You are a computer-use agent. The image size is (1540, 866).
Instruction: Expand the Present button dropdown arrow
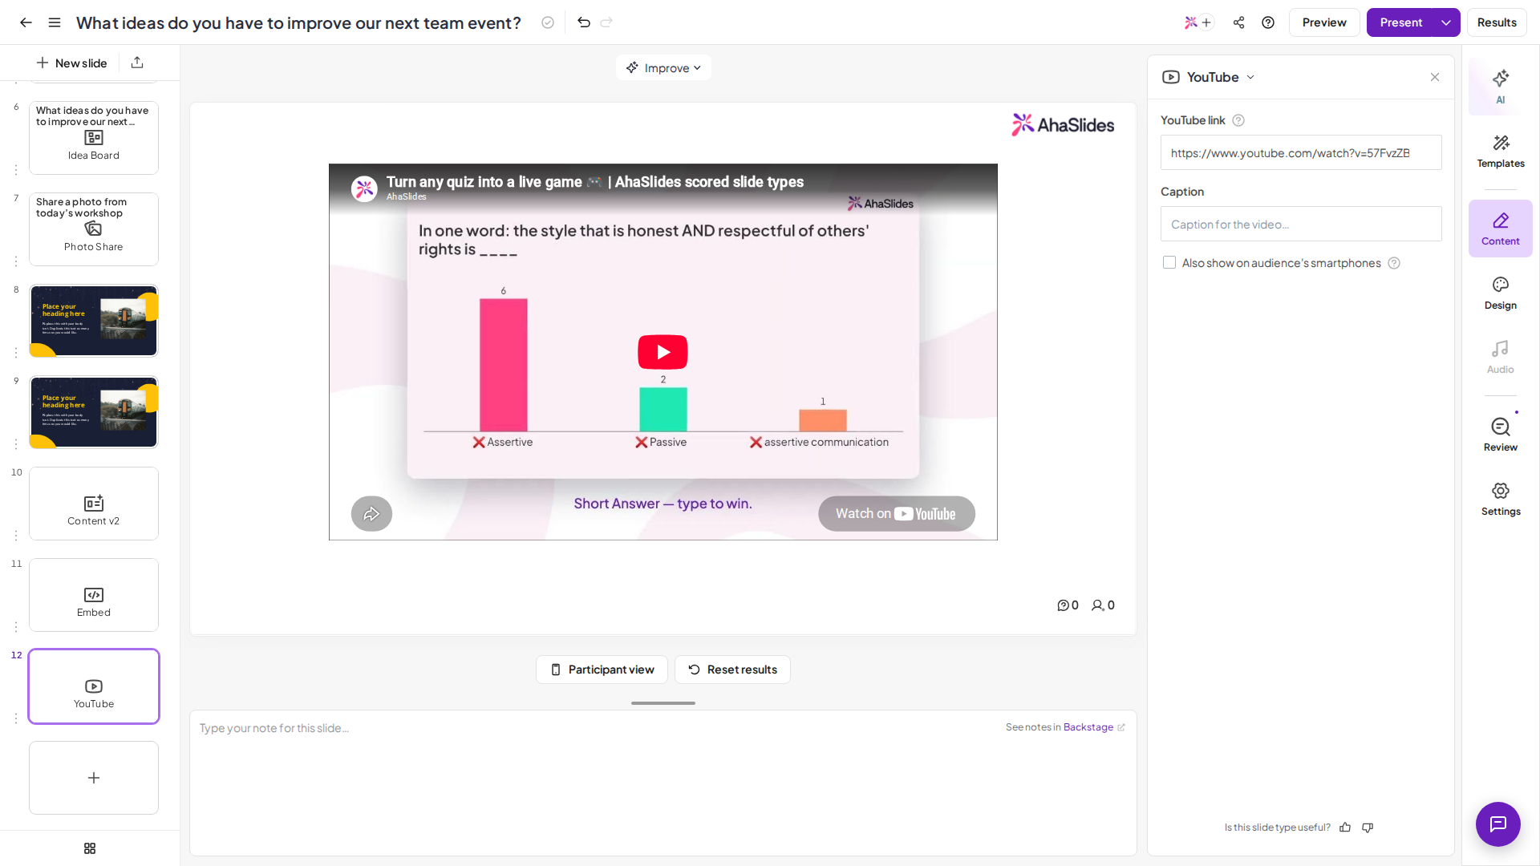[1446, 22]
